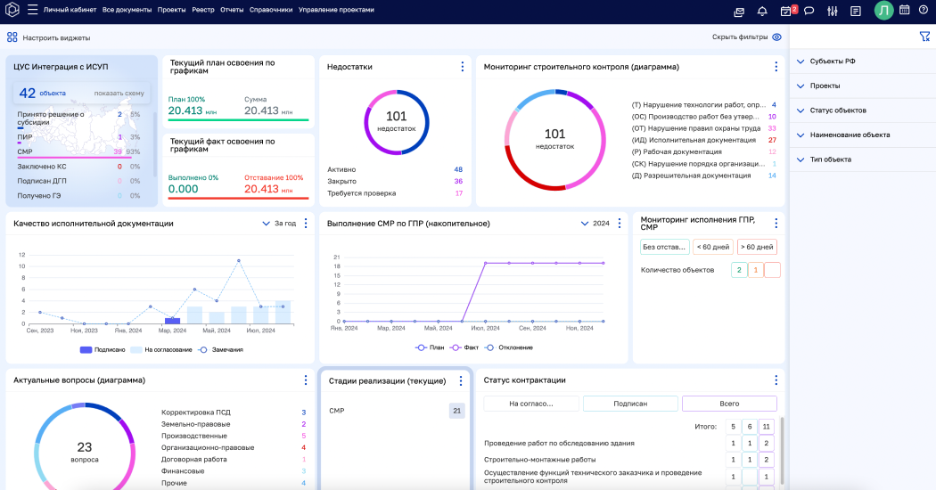Open Мониторинг строительного контроля three-dot menu
Viewport: 936px width, 490px height.
(x=776, y=67)
